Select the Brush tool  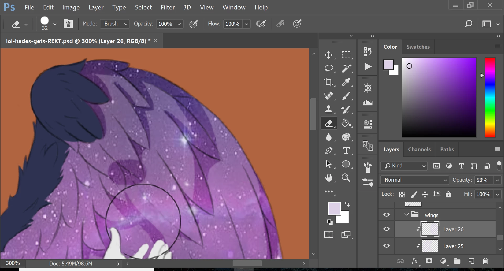pos(346,96)
